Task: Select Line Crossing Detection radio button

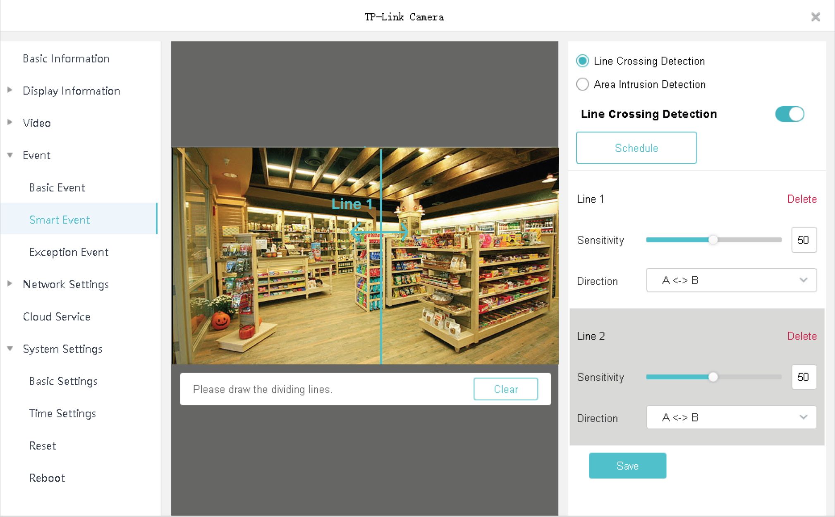Action: (582, 61)
